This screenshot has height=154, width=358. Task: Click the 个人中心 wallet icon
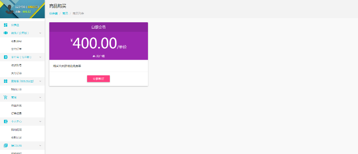pos(6,121)
